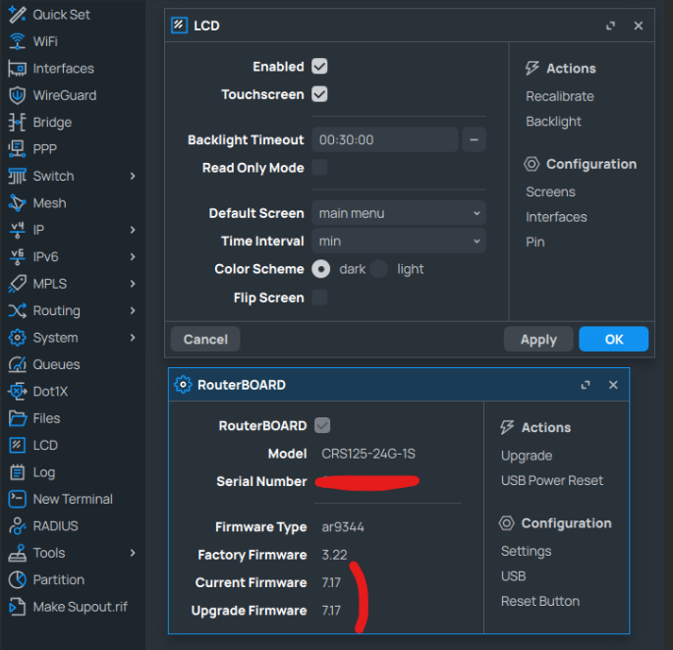Select the light color scheme radio
The height and width of the screenshot is (650, 673).
click(378, 269)
